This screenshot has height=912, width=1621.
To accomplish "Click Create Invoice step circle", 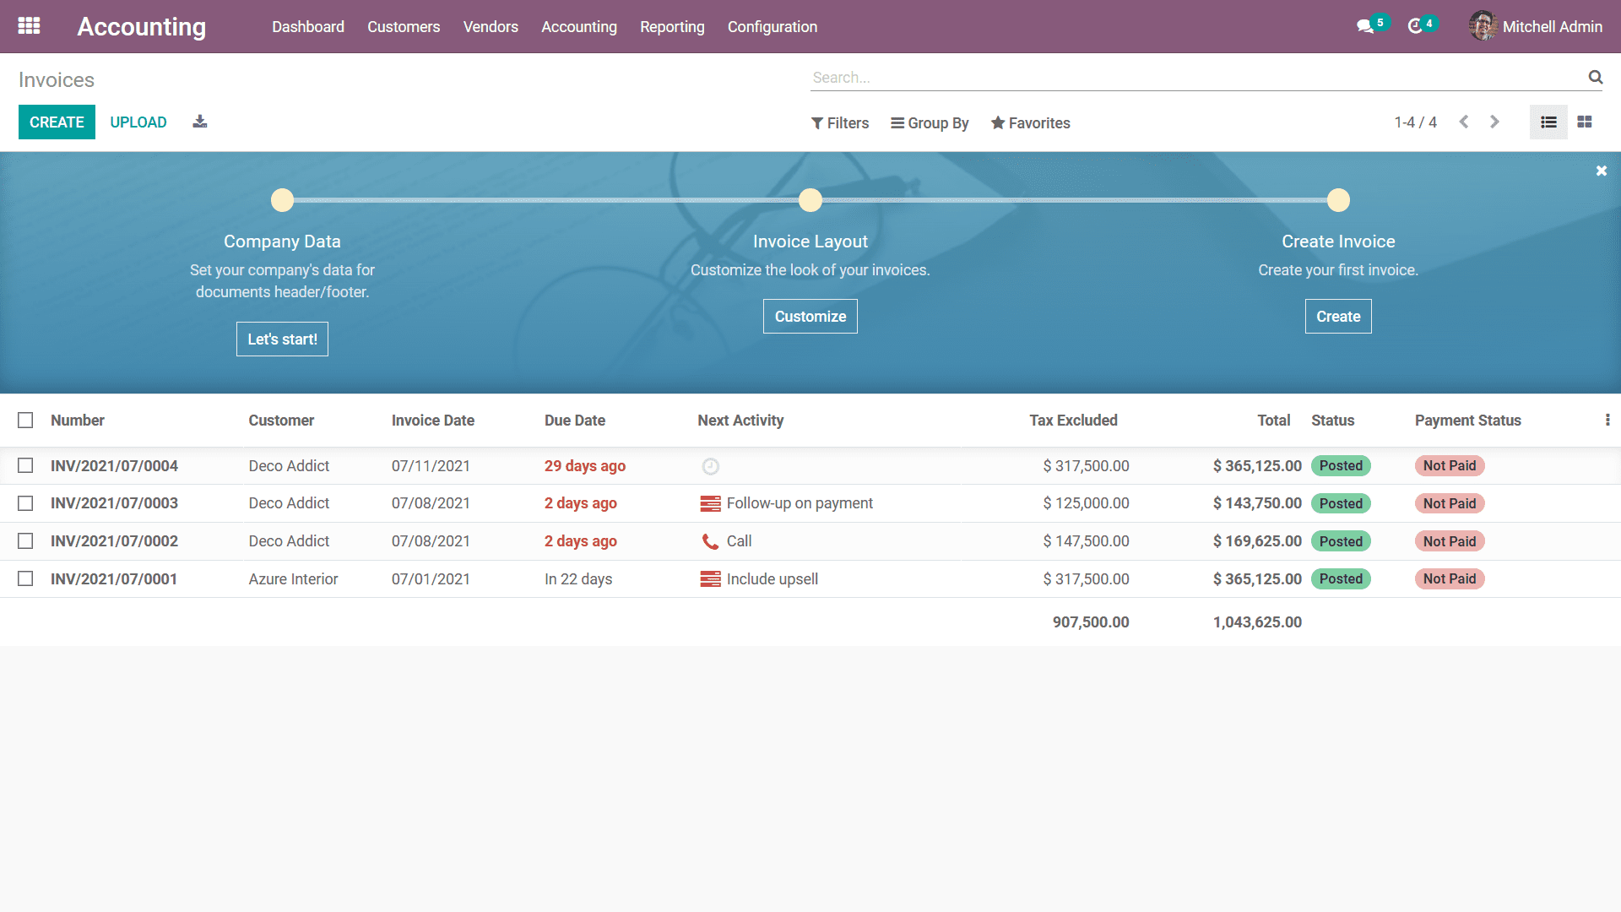I will [1338, 200].
